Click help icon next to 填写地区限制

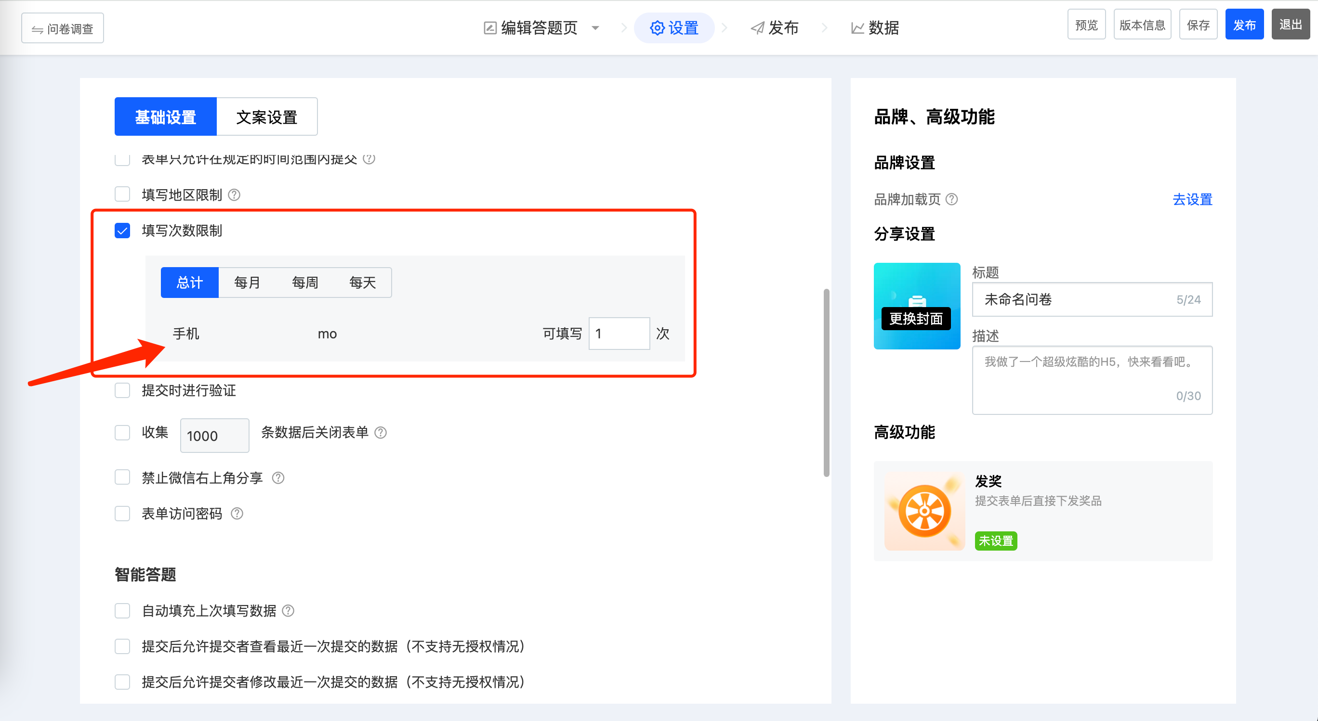(234, 195)
